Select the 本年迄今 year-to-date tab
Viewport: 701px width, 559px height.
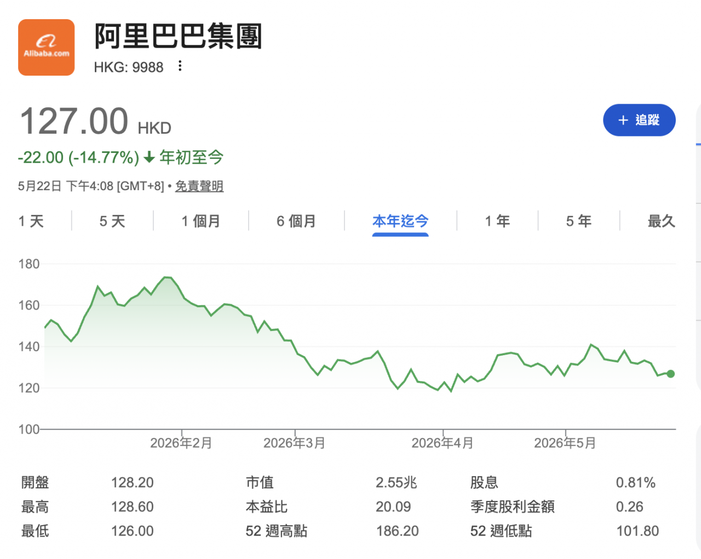coord(400,221)
